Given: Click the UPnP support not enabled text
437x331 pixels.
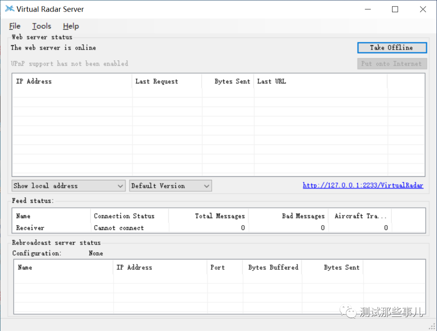Looking at the screenshot, I should [70, 63].
